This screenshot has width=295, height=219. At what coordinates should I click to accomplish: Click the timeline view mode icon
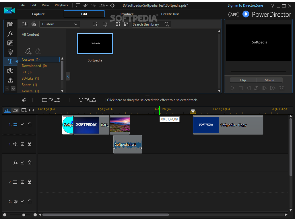8,110
